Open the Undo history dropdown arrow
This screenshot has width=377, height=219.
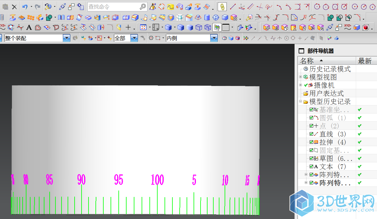[31, 7]
